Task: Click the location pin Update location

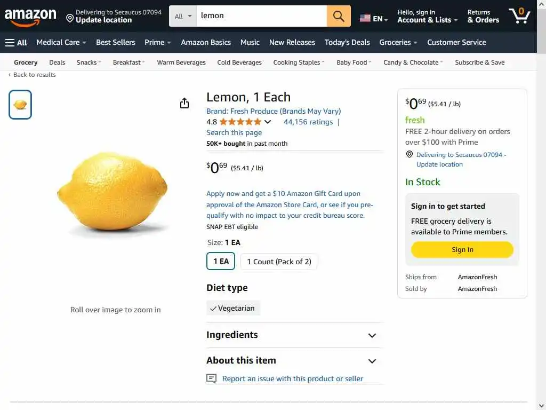Action: 114,16
